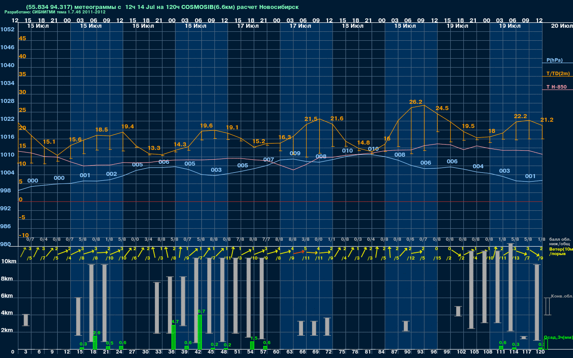Click the temperature value 22.2

(x=521, y=116)
